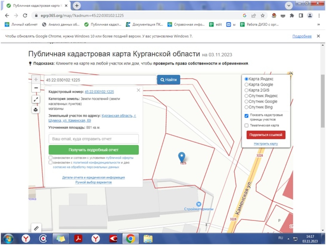Viewport: 326px width, 245px height.
Task: Open the Справочная инфо... bookmark
Action: click(x=186, y=24)
